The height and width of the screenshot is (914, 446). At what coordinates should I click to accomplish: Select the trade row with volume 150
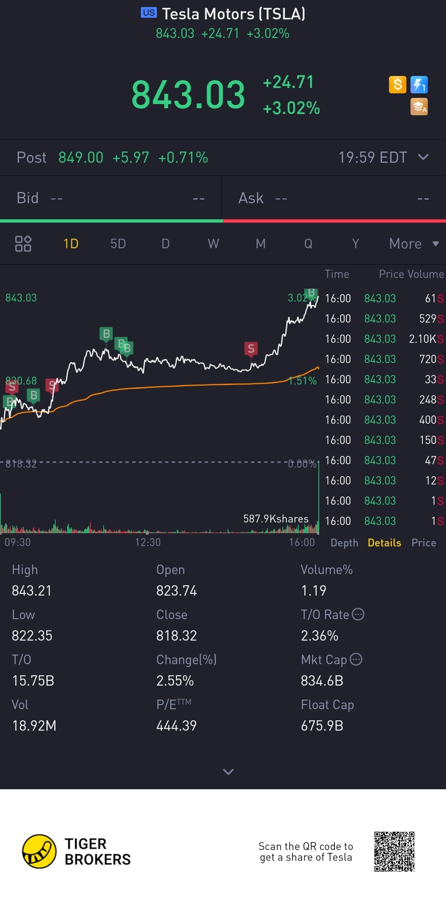(x=384, y=440)
